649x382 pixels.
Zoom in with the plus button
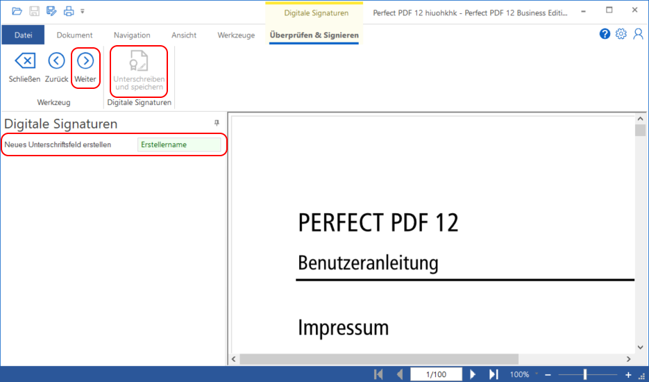click(x=628, y=375)
